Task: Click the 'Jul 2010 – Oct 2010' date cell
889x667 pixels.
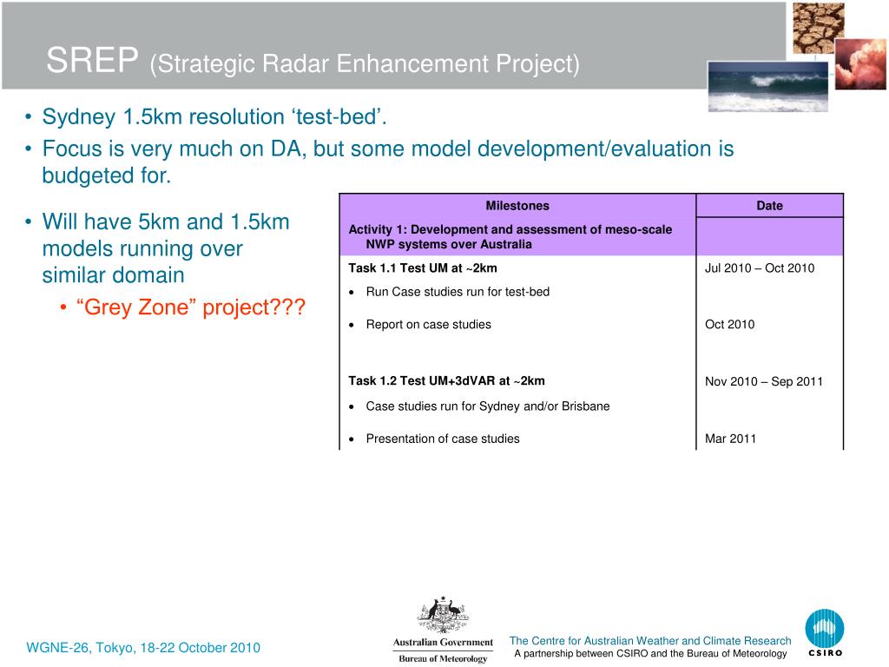Action: 760,268
